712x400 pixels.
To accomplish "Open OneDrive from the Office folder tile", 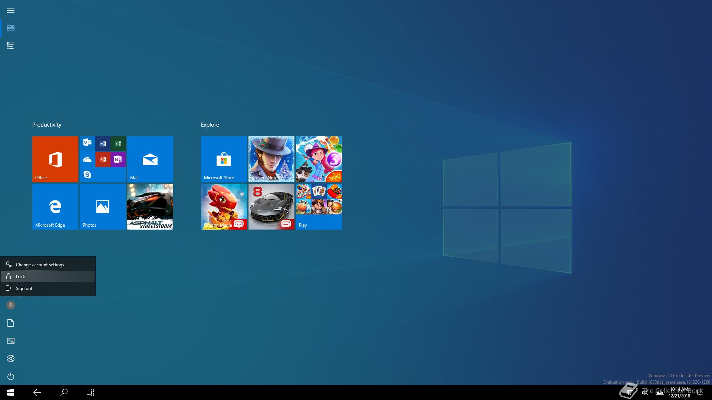I will coord(88,159).
